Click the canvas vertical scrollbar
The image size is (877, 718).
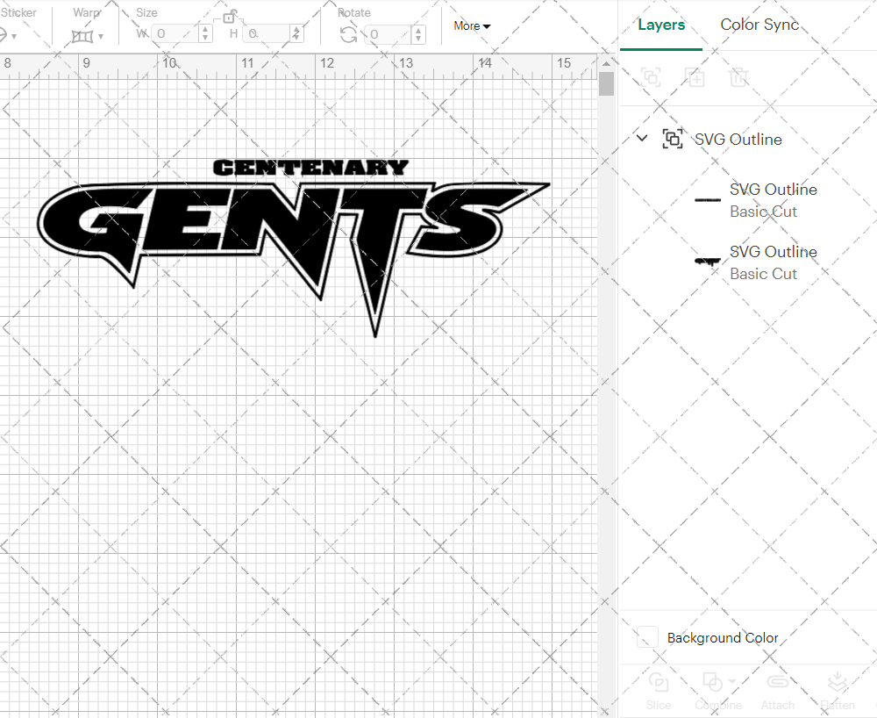click(606, 83)
